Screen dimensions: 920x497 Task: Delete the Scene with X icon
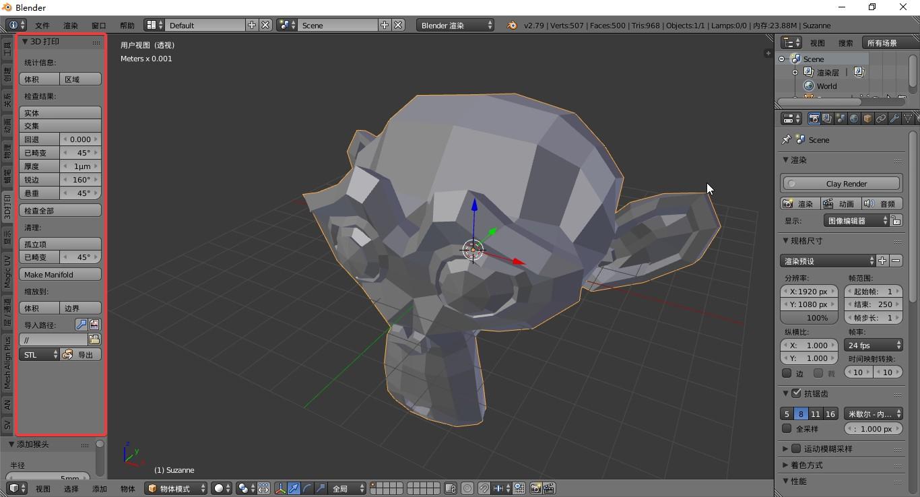point(399,25)
